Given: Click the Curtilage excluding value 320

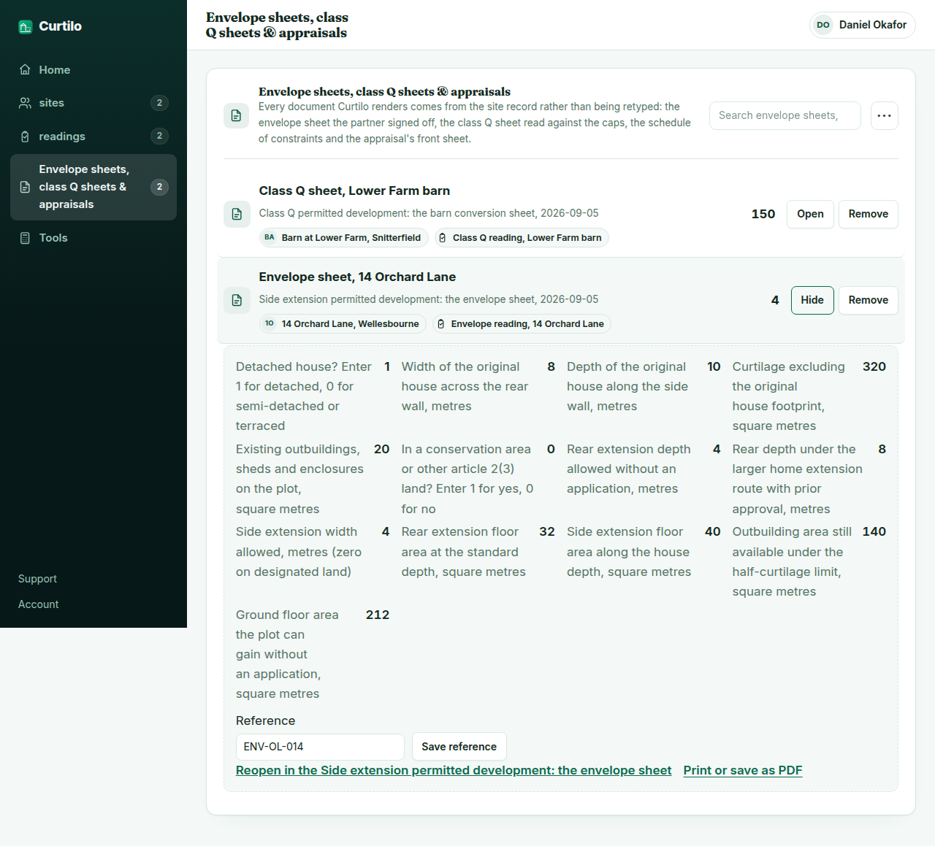Looking at the screenshot, I should coord(874,366).
